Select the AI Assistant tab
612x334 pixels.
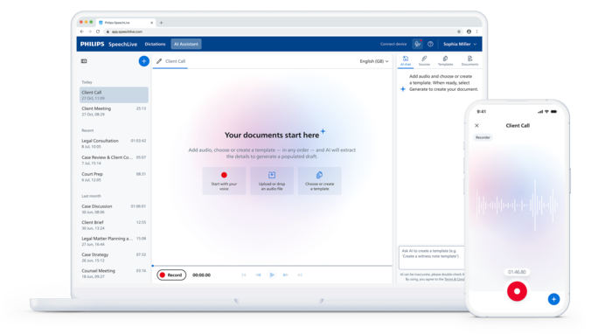coord(186,44)
